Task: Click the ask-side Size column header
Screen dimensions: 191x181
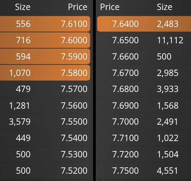Action: pyautogui.click(x=164, y=7)
